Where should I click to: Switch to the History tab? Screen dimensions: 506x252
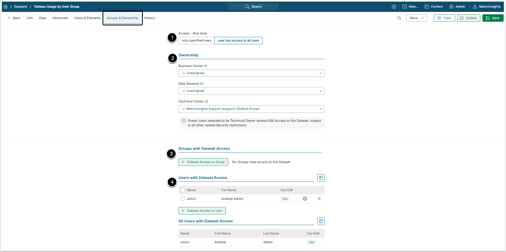click(150, 18)
